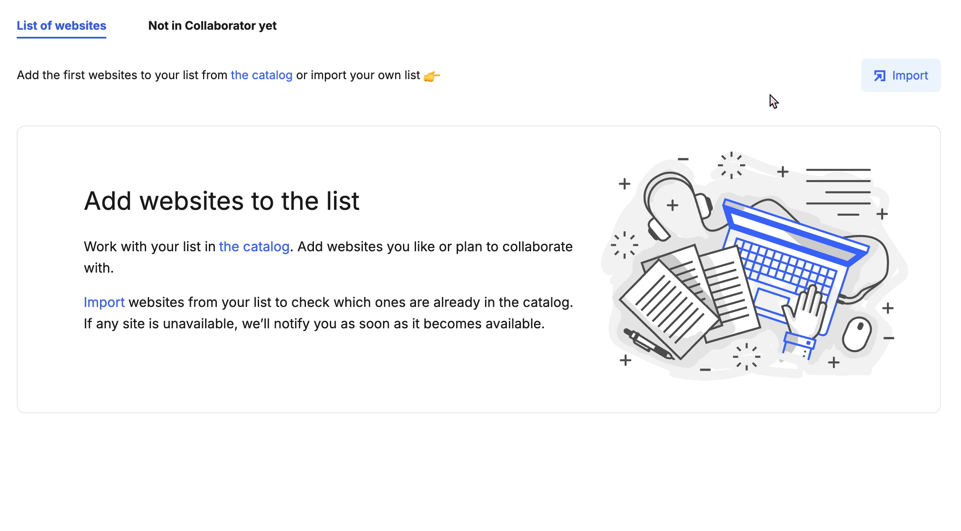Click the "Import" link in the card paragraph

[x=104, y=302]
